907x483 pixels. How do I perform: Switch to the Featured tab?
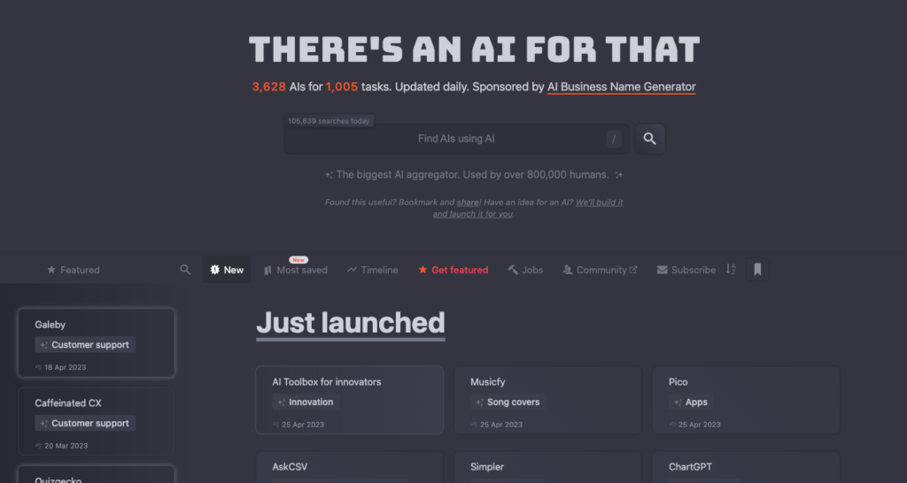click(x=73, y=270)
